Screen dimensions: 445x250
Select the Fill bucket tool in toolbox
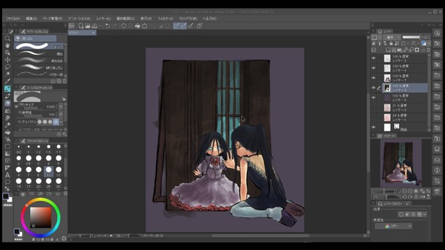pos(8,132)
